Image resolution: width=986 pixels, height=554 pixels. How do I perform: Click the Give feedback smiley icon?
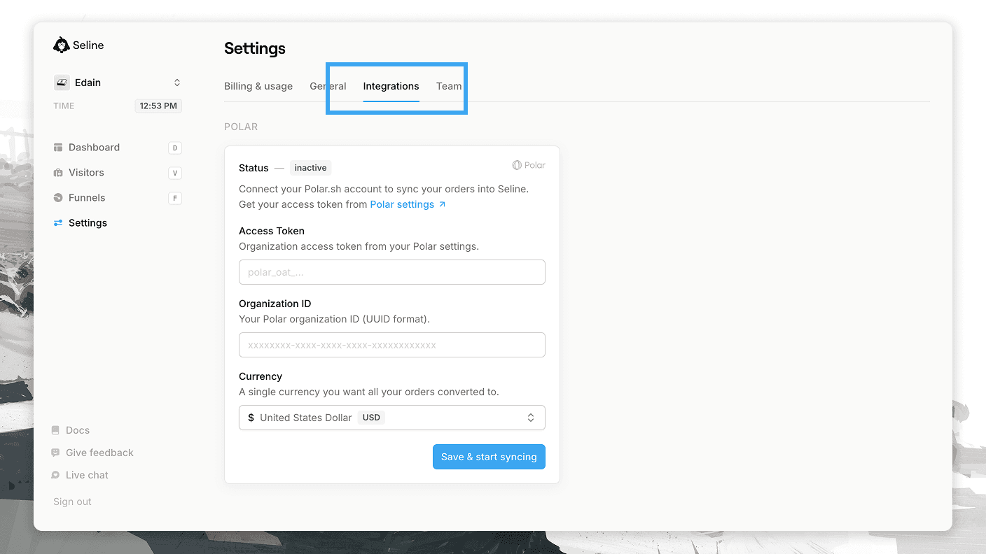pyautogui.click(x=55, y=453)
